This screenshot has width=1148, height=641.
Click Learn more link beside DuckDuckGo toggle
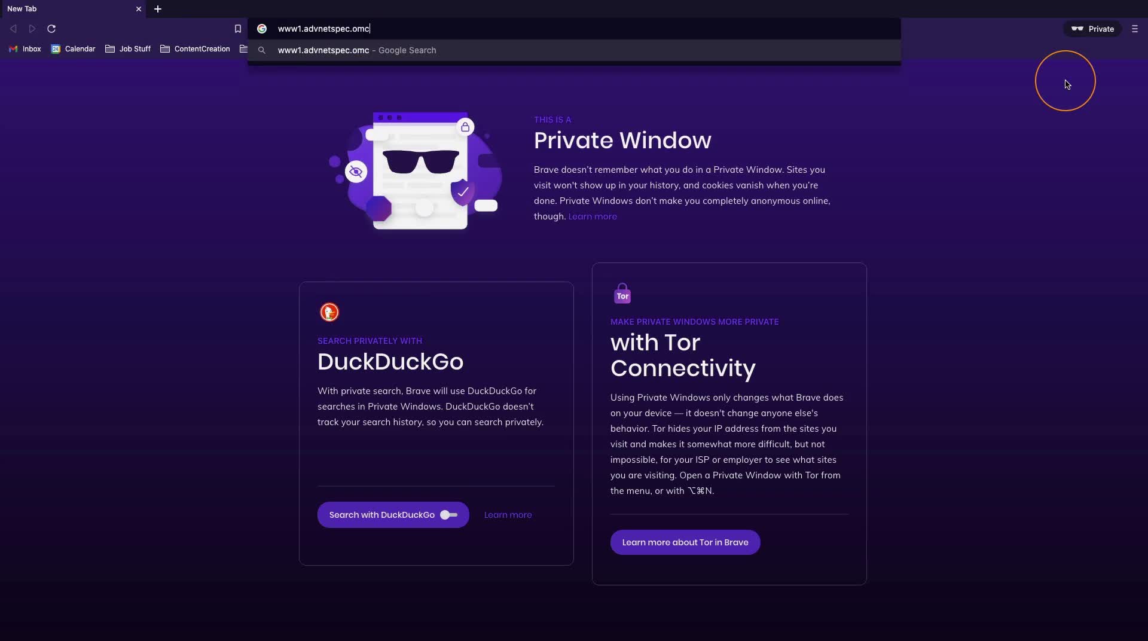point(508,515)
